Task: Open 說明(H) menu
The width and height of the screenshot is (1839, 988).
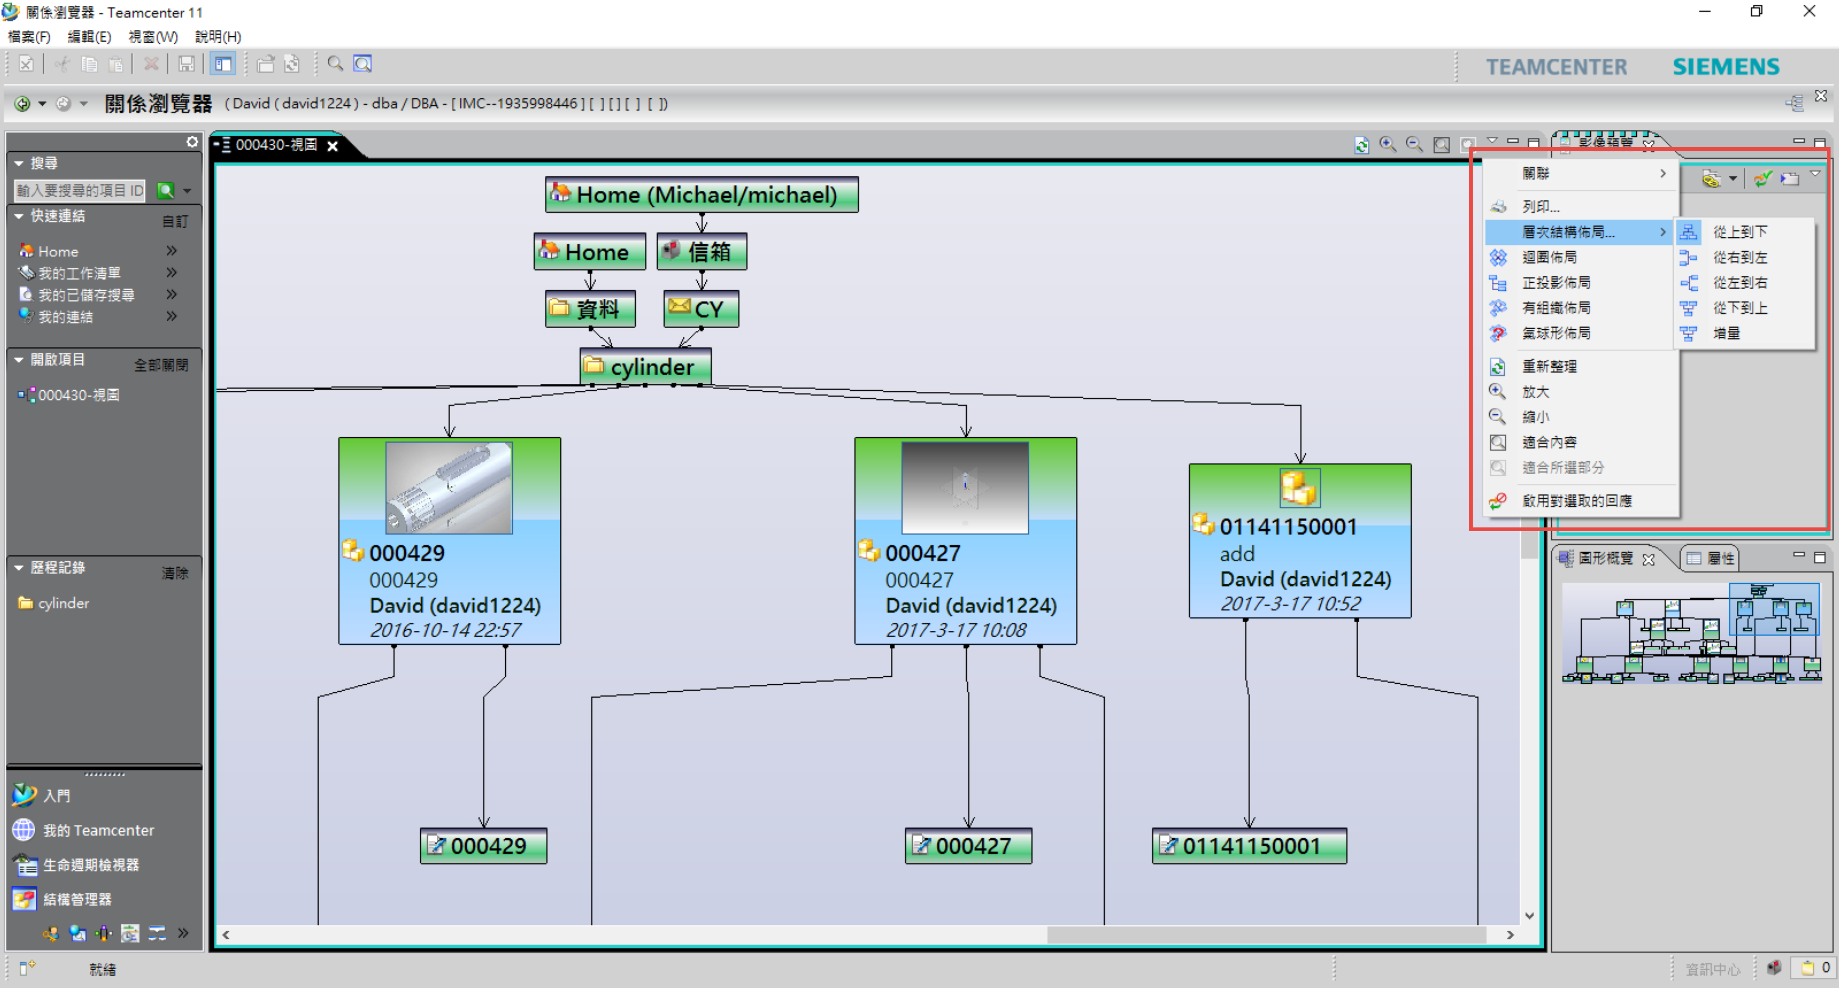Action: tap(218, 36)
